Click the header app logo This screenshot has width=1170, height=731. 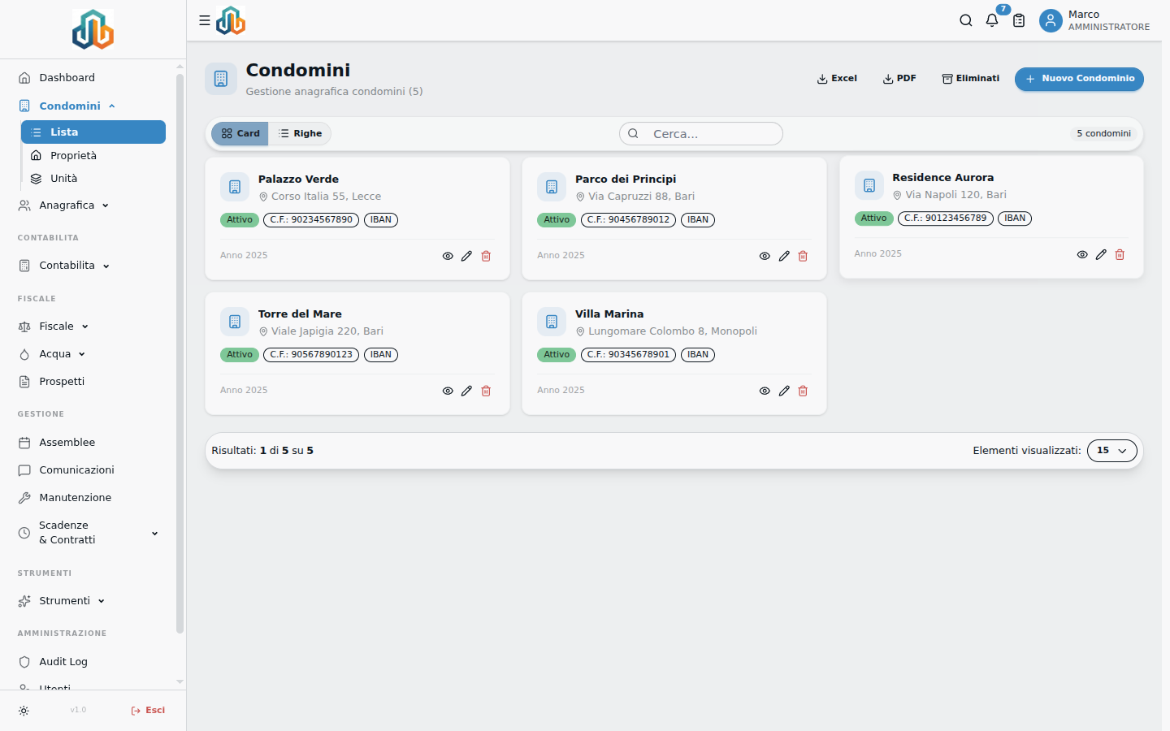tap(231, 20)
